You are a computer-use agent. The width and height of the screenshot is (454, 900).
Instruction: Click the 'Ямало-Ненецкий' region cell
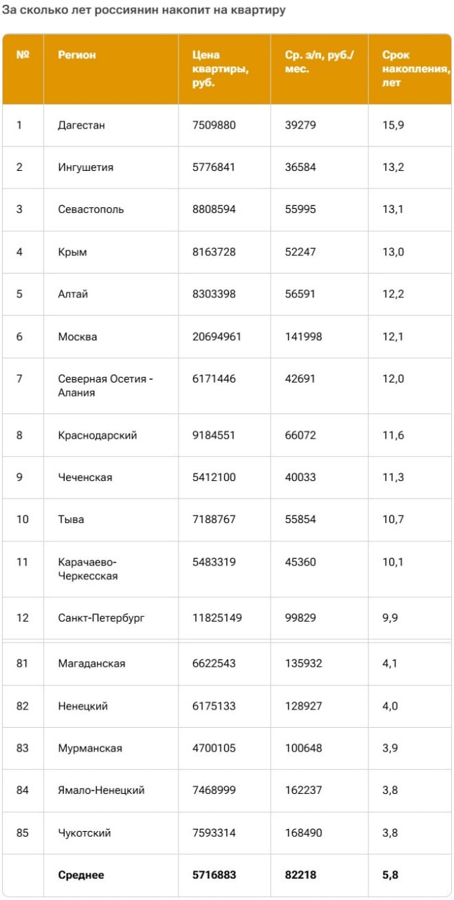tap(101, 790)
